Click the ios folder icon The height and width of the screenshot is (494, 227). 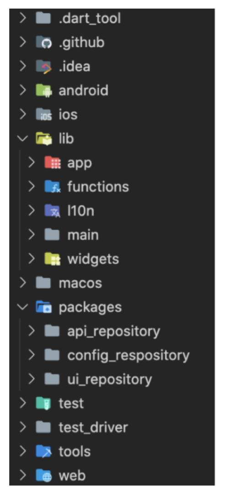pyautogui.click(x=43, y=115)
